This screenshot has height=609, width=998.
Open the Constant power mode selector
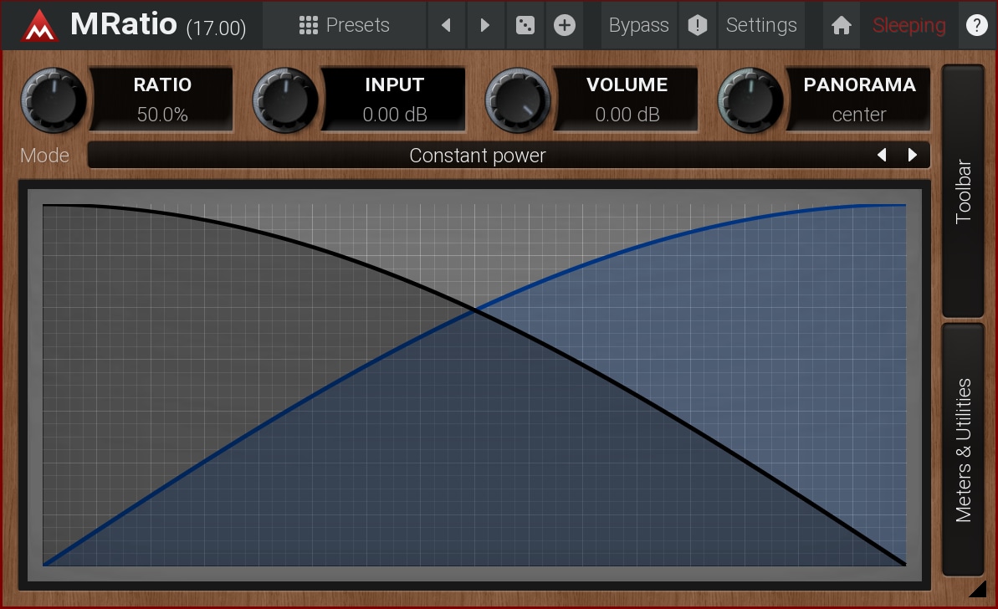(x=477, y=156)
